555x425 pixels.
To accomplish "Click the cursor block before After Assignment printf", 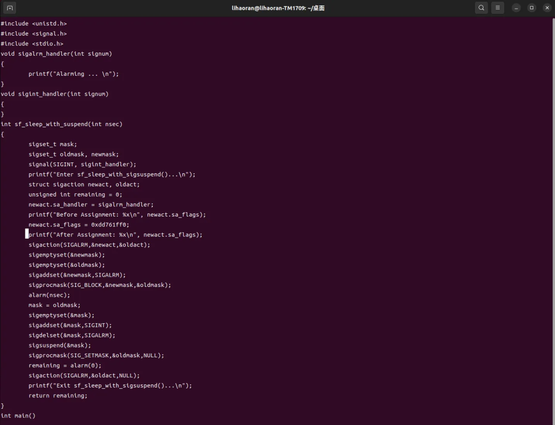I will [27, 234].
